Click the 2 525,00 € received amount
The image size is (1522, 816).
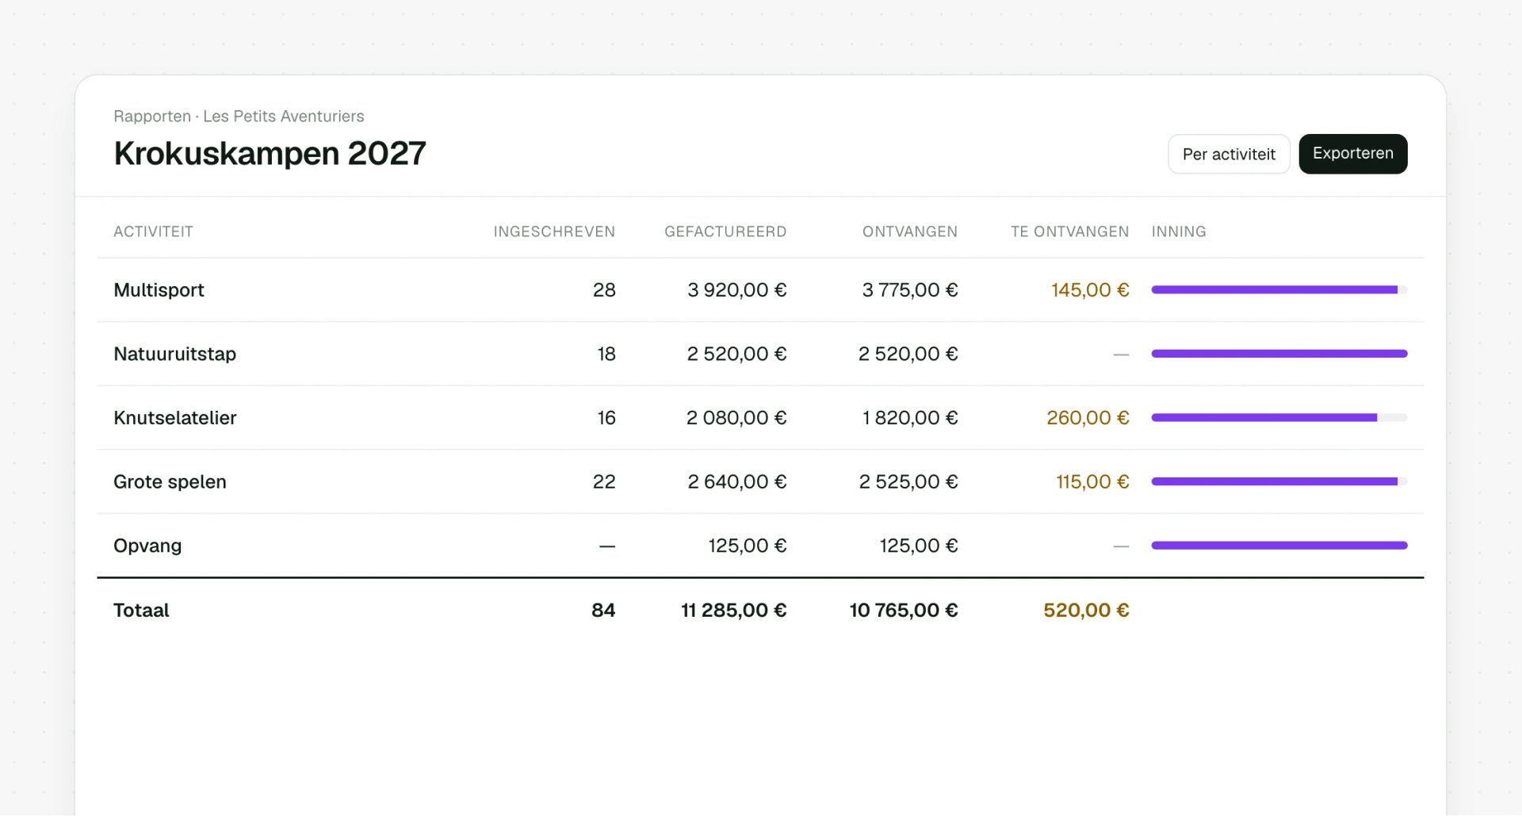(908, 482)
